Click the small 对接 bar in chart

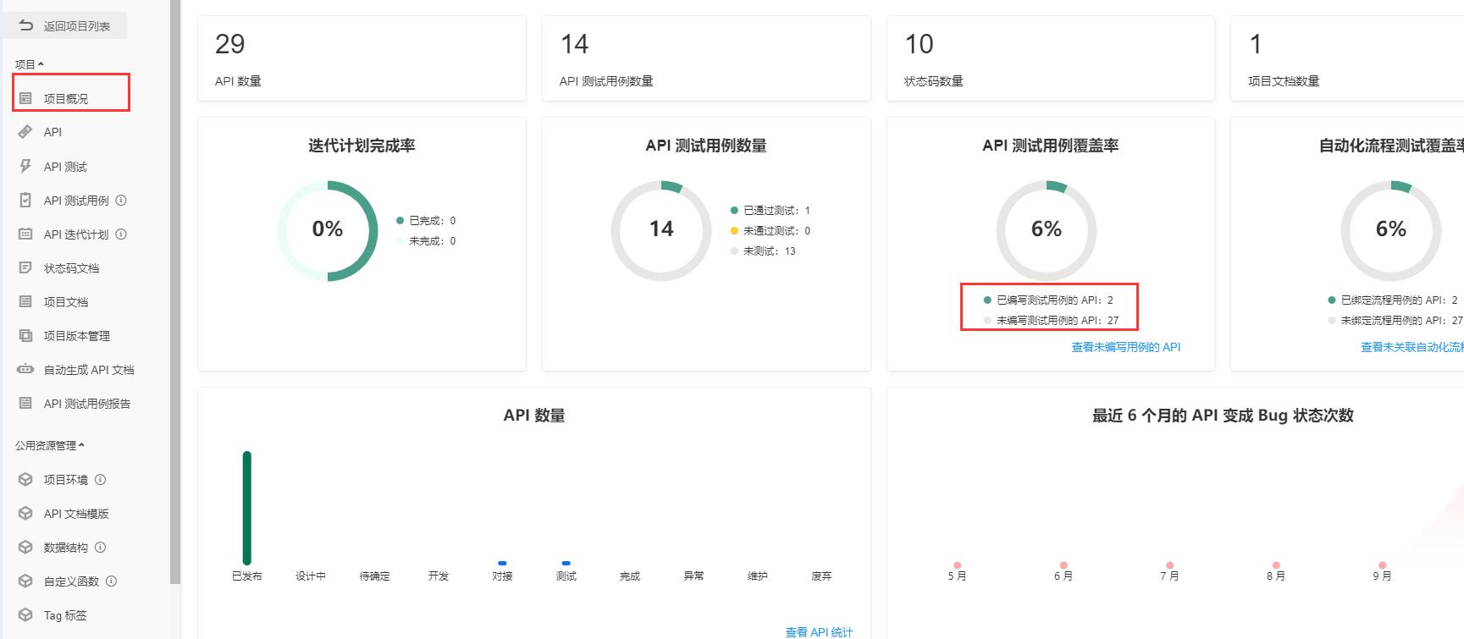tap(502, 563)
